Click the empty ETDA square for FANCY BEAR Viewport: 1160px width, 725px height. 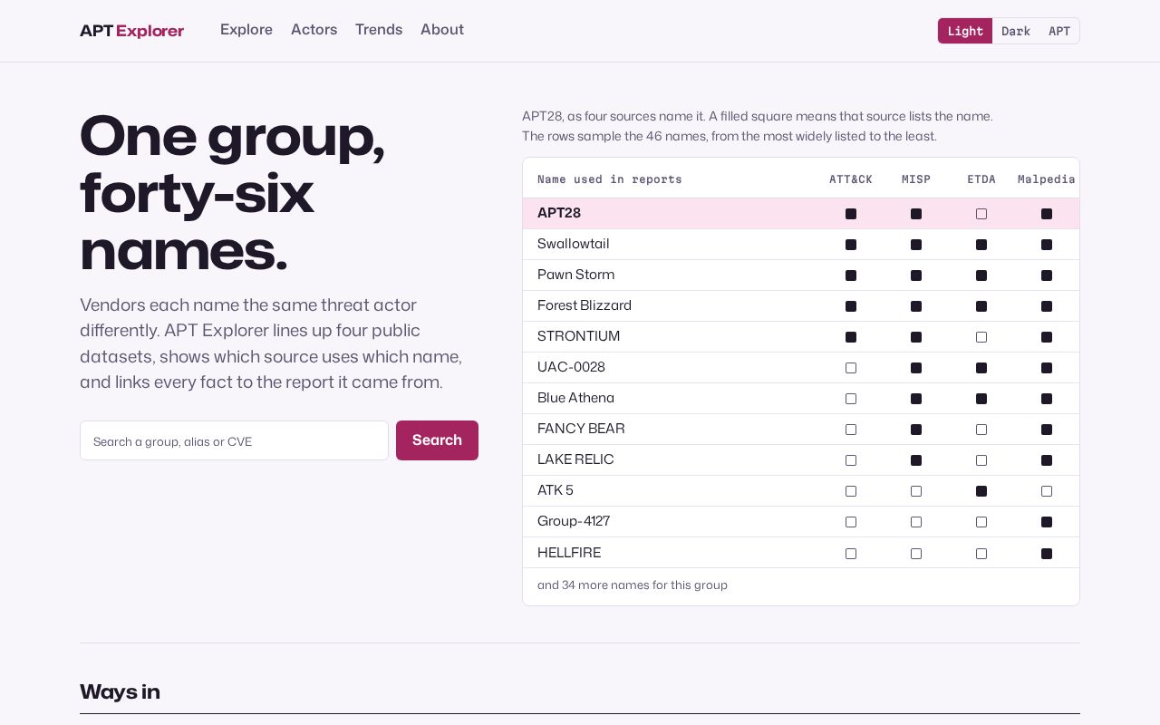(981, 430)
